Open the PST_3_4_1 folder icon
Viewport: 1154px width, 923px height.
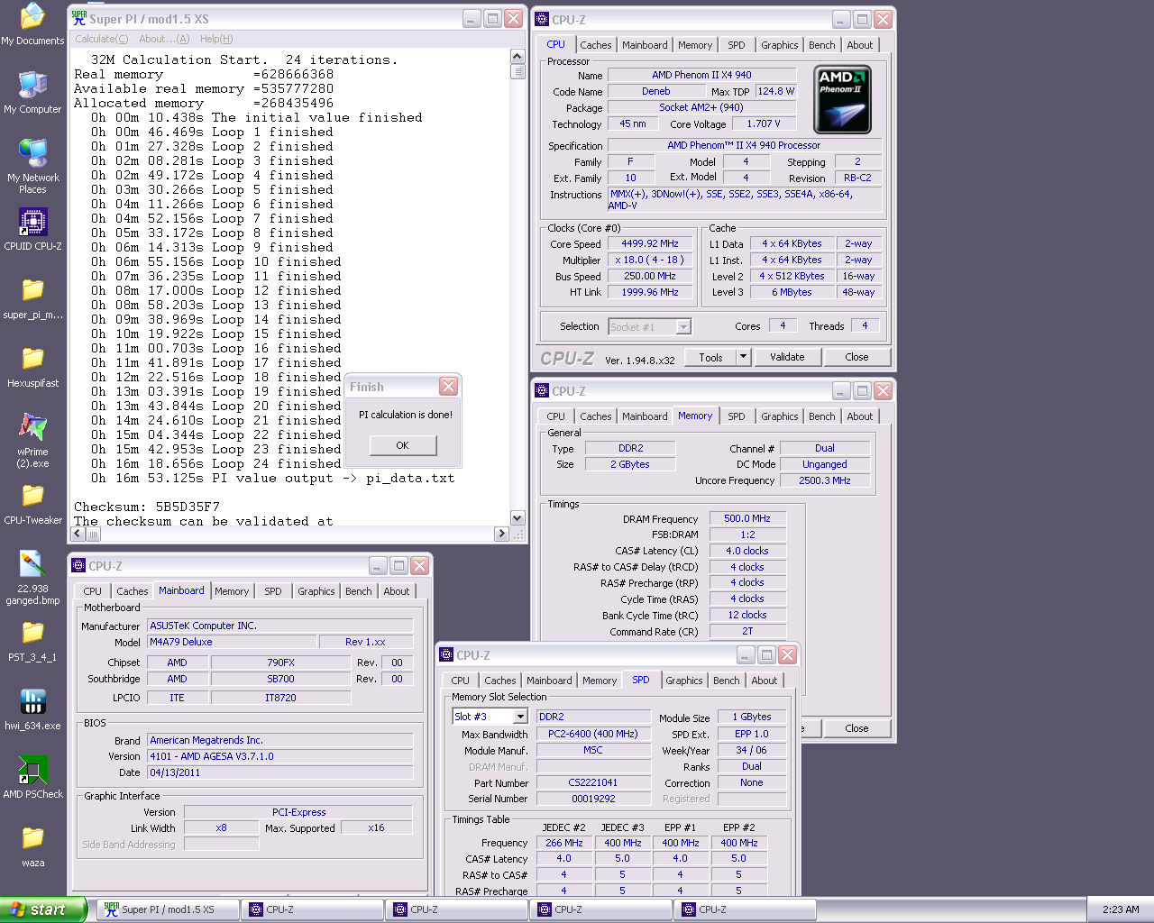pyautogui.click(x=32, y=640)
